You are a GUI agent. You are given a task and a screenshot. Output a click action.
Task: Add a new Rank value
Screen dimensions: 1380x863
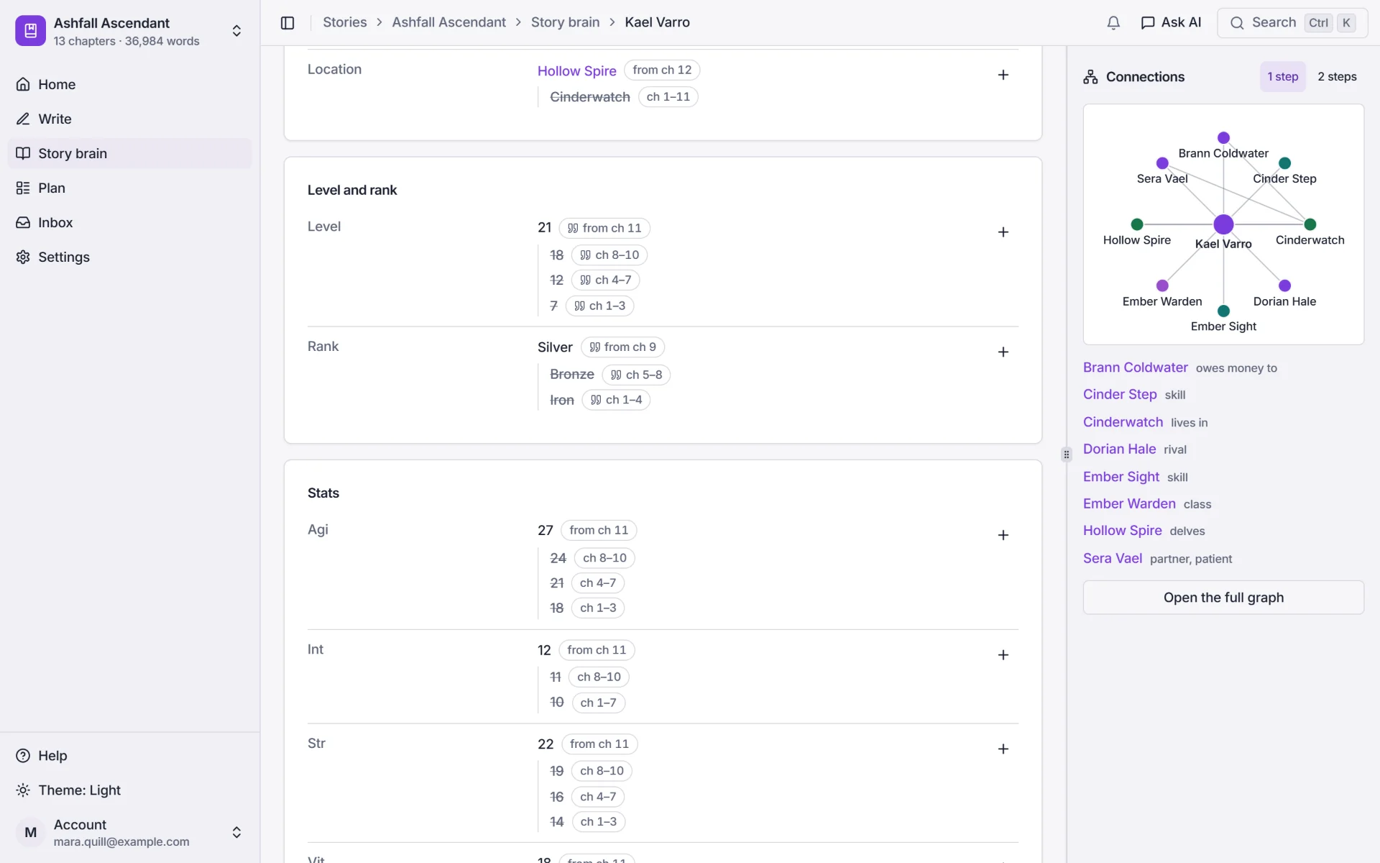point(1003,352)
